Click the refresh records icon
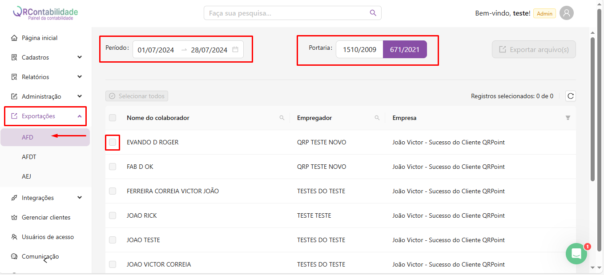604x275 pixels. [570, 96]
